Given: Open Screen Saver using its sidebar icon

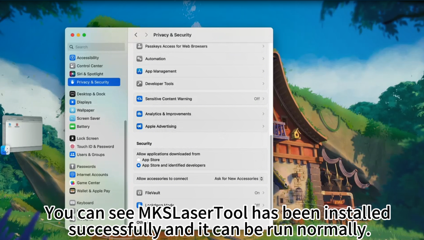Looking at the screenshot, I should click(x=72, y=118).
